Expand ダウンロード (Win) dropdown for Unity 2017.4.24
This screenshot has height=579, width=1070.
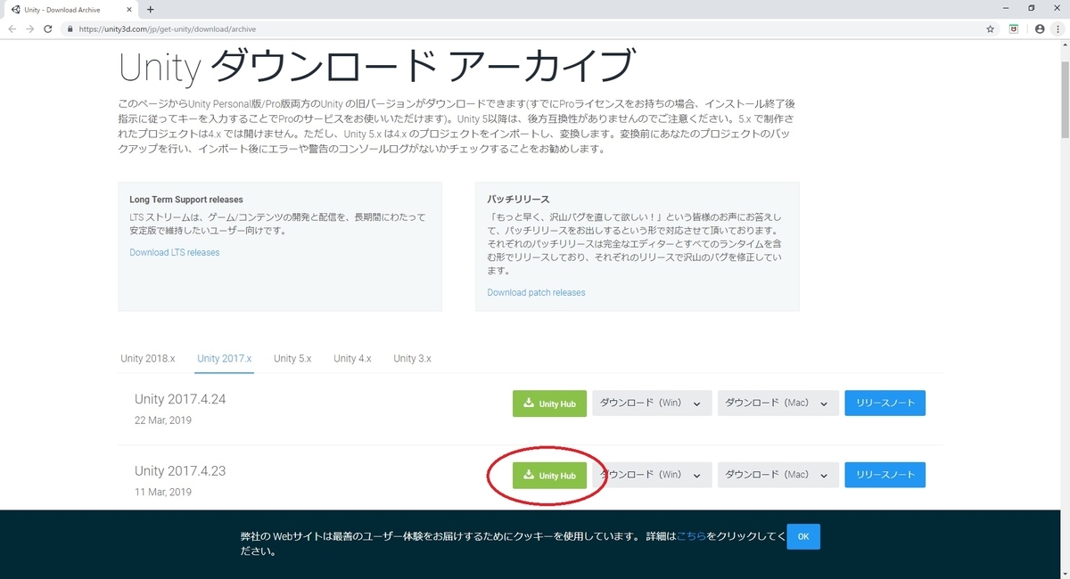coord(651,404)
